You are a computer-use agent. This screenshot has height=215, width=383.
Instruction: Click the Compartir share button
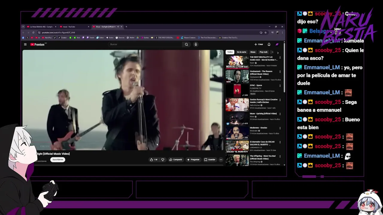(176, 160)
